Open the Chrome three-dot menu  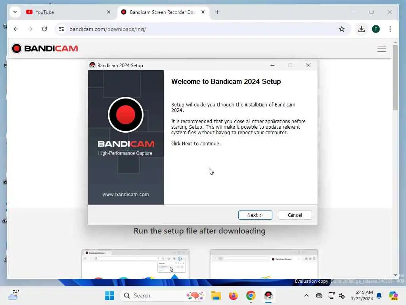click(390, 29)
